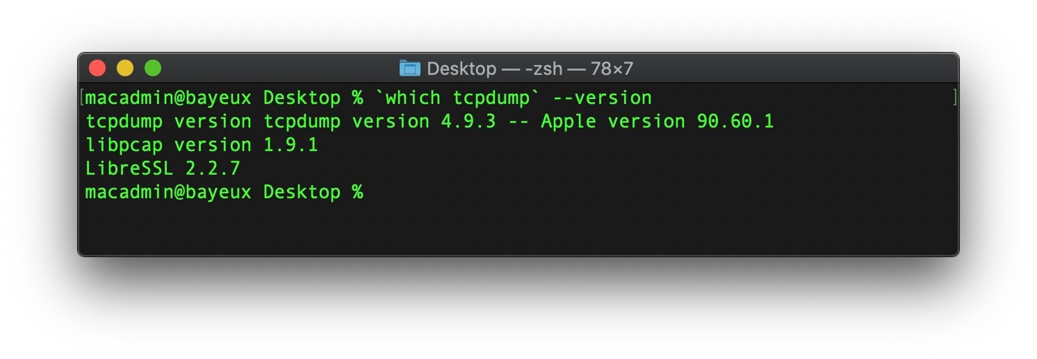Viewport: 1037px width, 359px height.
Task: Click the `which tcpdump` command text
Action: (x=458, y=98)
